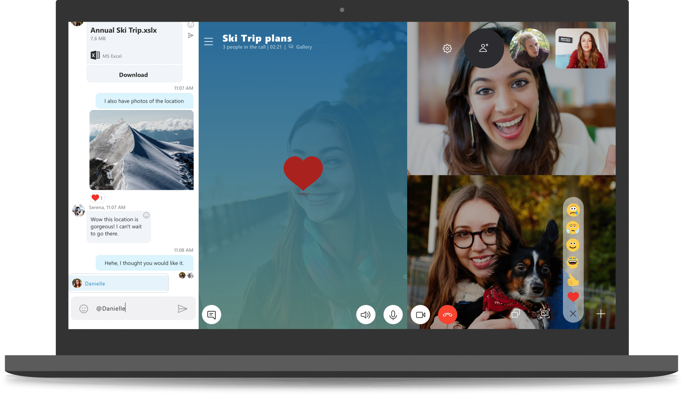Open emoji picker in message box
The width and height of the screenshot is (683, 395).
point(84,309)
